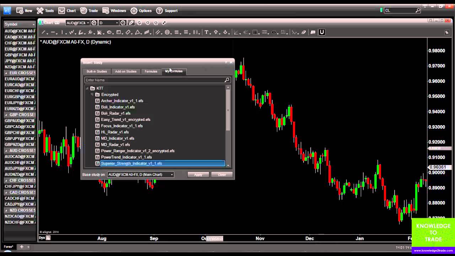Open the Support menu
Screen dimensions: 455x256
coord(167,11)
